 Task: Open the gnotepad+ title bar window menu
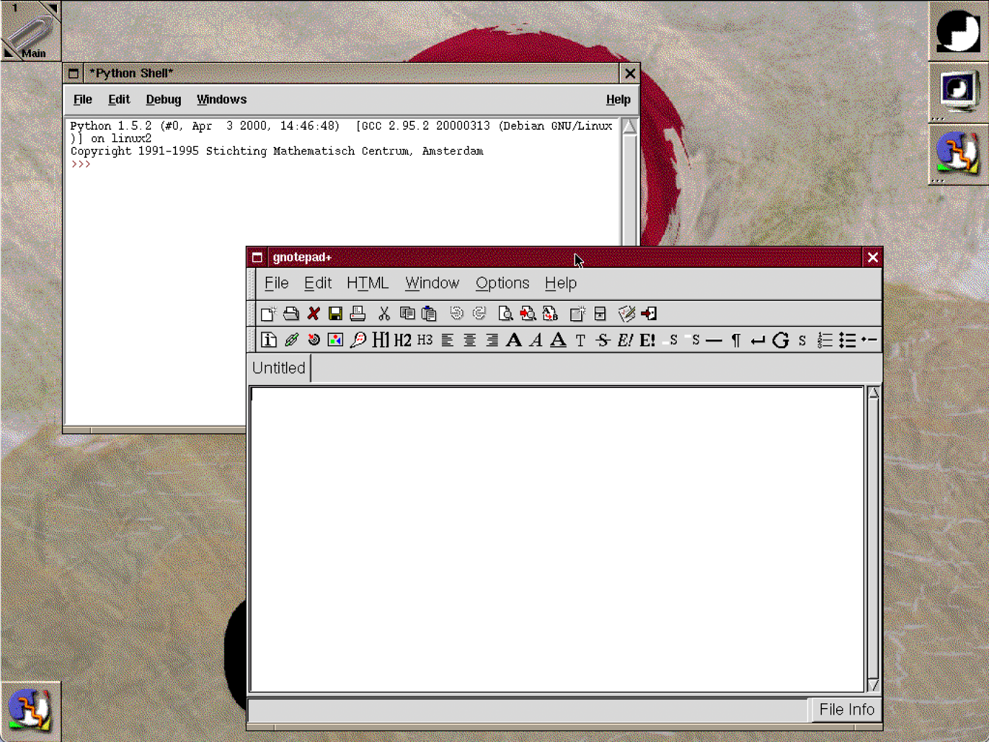pyautogui.click(x=257, y=258)
